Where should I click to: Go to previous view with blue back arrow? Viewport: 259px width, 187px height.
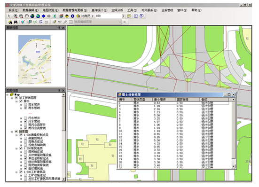(43, 16)
